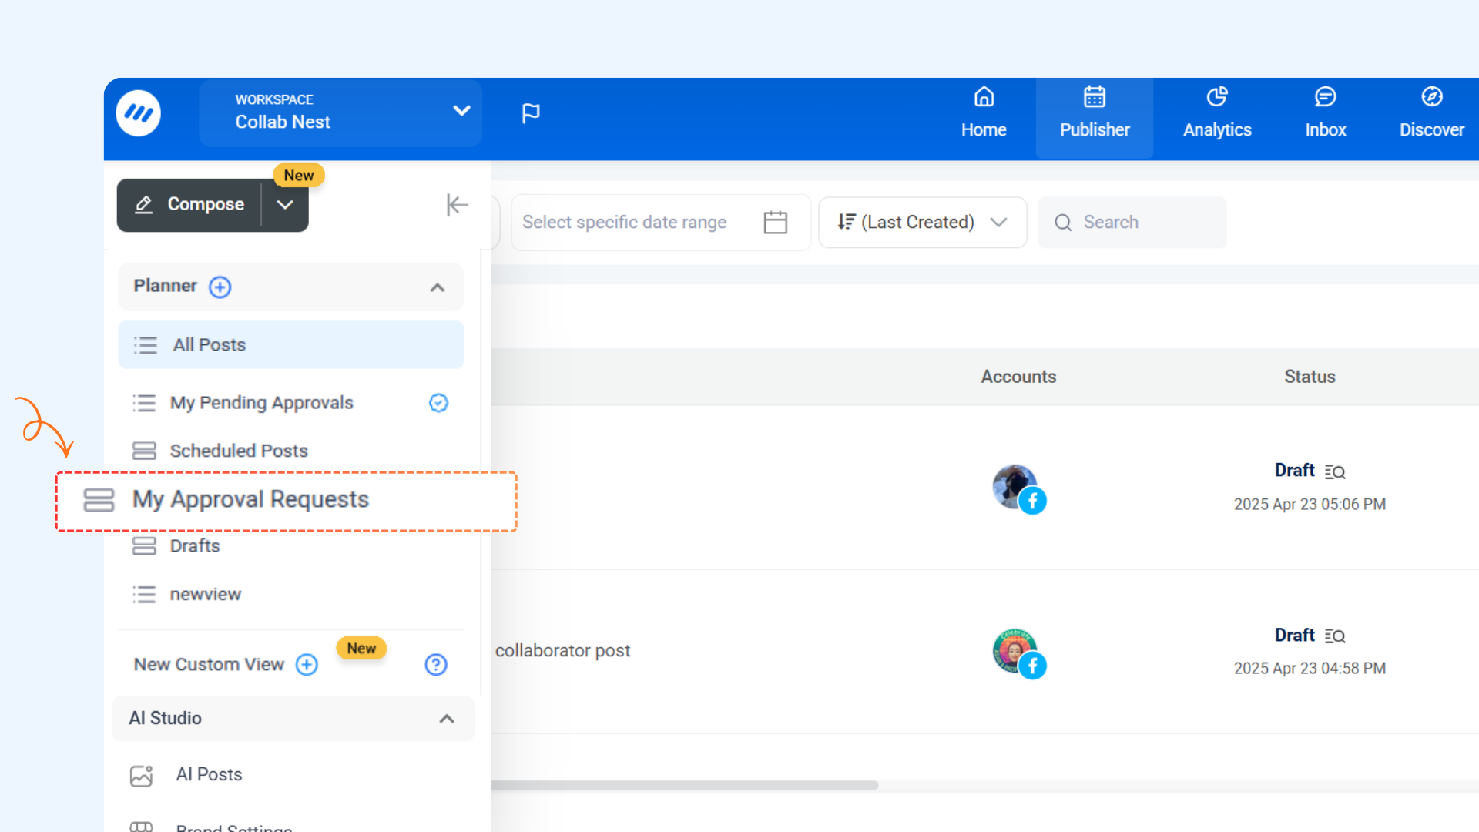Click the help question mark icon
Viewport: 1479px width, 832px height.
[436, 665]
